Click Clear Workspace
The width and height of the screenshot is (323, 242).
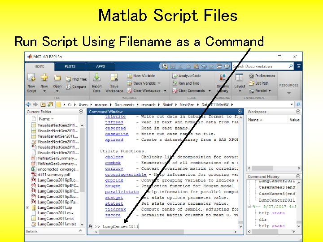coord(144,91)
